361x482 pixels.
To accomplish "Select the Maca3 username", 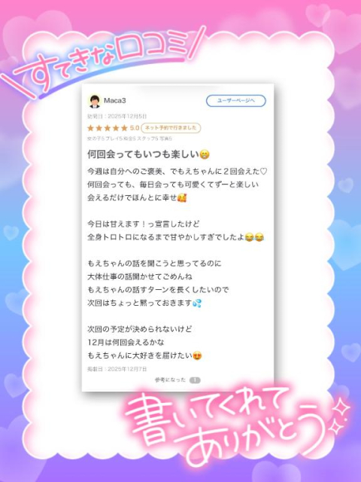I will [115, 100].
